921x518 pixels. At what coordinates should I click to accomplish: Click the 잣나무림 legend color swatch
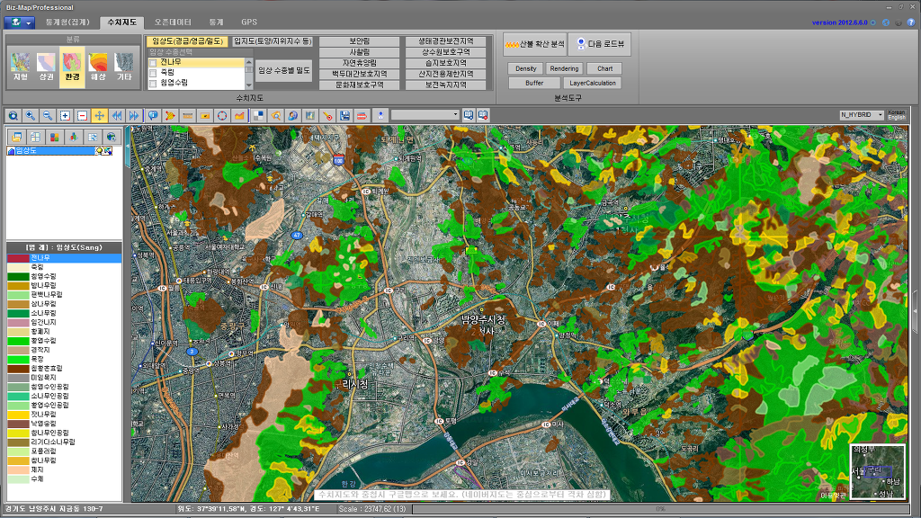pyautogui.click(x=18, y=415)
